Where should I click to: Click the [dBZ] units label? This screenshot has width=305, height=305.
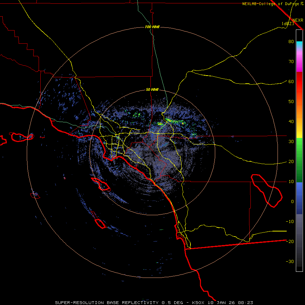coord(288,24)
